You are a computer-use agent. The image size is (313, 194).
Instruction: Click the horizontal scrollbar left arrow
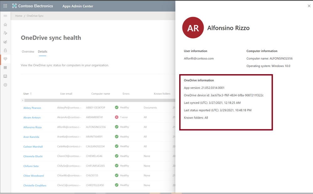[x=23, y=100]
